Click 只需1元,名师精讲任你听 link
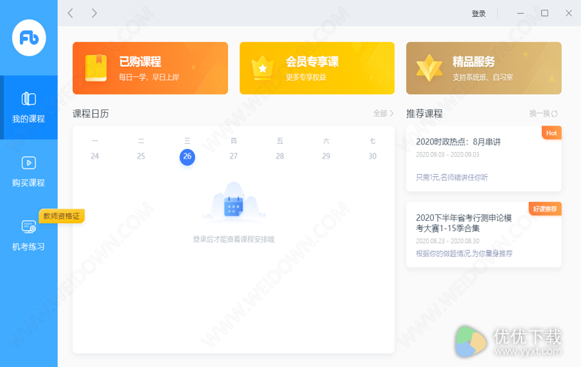581x367 pixels. [x=452, y=178]
